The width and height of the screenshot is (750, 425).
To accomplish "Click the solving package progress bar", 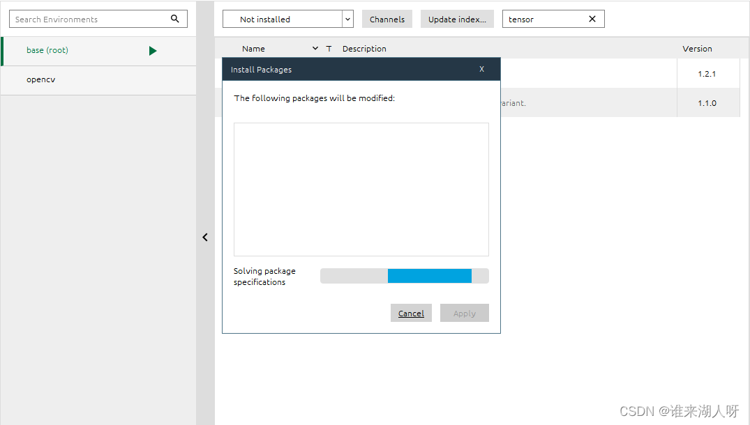I will pos(405,276).
